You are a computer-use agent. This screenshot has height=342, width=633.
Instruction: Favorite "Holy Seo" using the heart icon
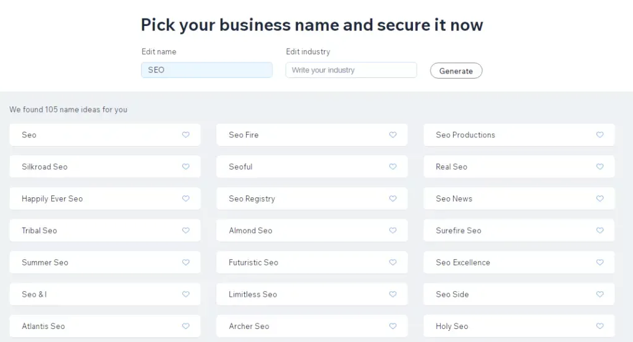(600, 326)
